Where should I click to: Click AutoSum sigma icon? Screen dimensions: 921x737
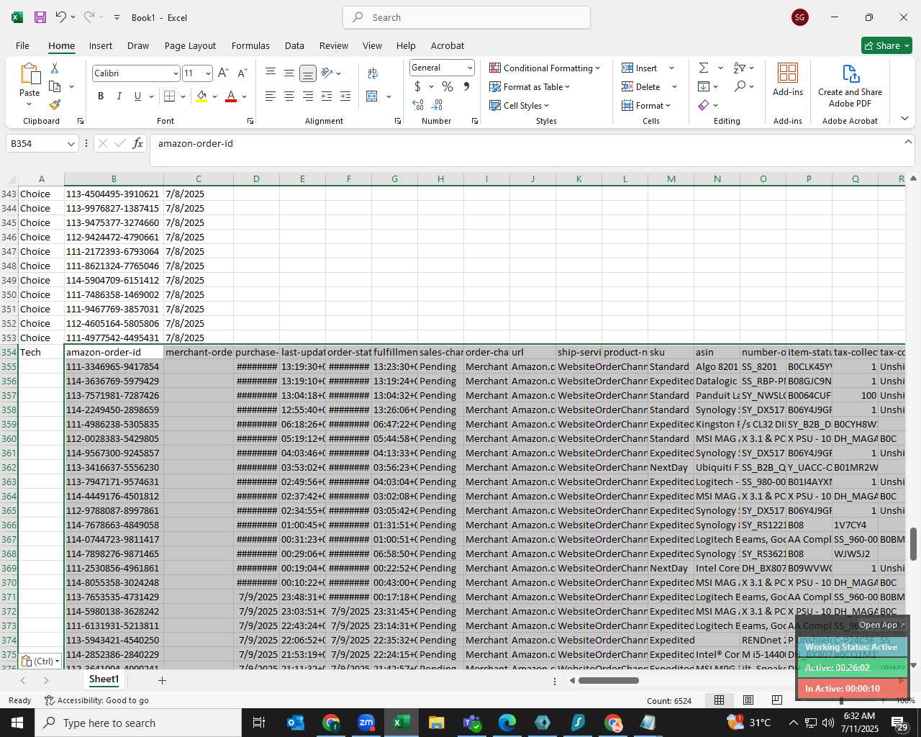(704, 68)
